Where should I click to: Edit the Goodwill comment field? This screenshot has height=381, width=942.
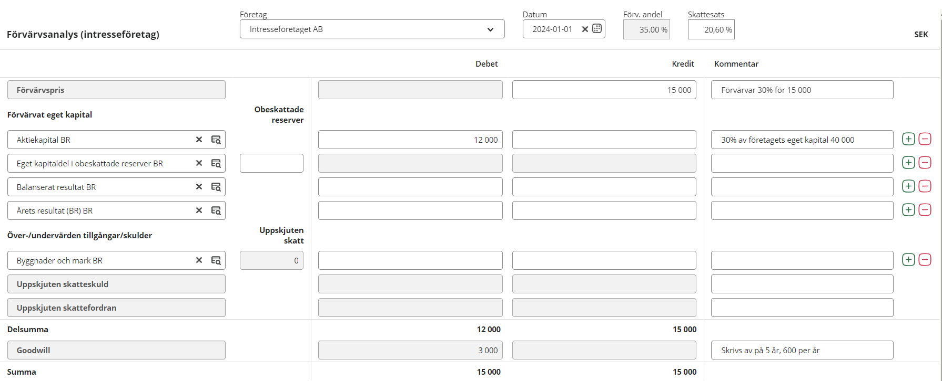[x=802, y=350]
